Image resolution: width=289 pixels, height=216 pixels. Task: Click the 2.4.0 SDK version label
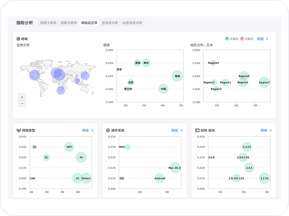point(211,157)
